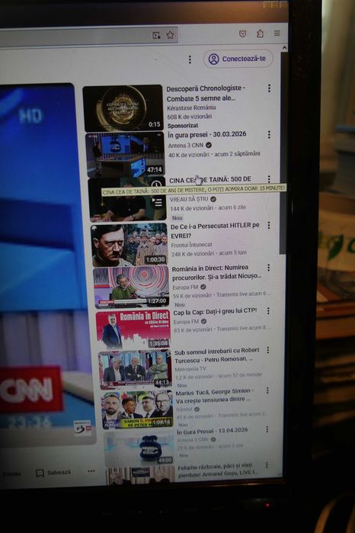Image resolution: width=355 pixels, height=533 pixels.
Task: Open options menu for Marius Tucă, George Simion video
Action: pyautogui.click(x=267, y=390)
